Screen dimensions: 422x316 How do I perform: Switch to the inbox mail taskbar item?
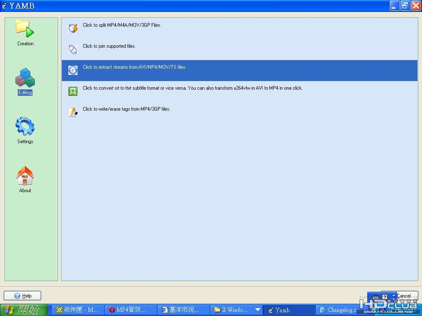click(77, 310)
